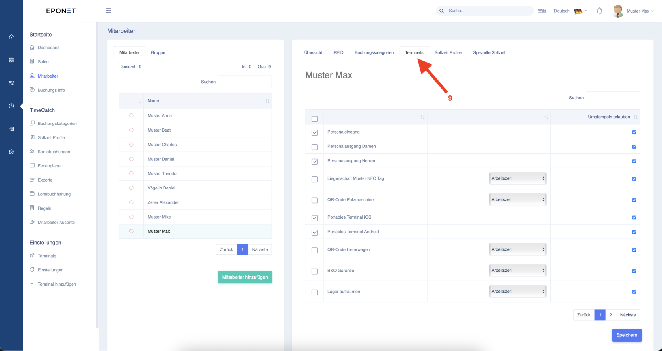This screenshot has height=351, width=662.
Task: Open the Deutsch language dropdown
Action: pyautogui.click(x=570, y=11)
